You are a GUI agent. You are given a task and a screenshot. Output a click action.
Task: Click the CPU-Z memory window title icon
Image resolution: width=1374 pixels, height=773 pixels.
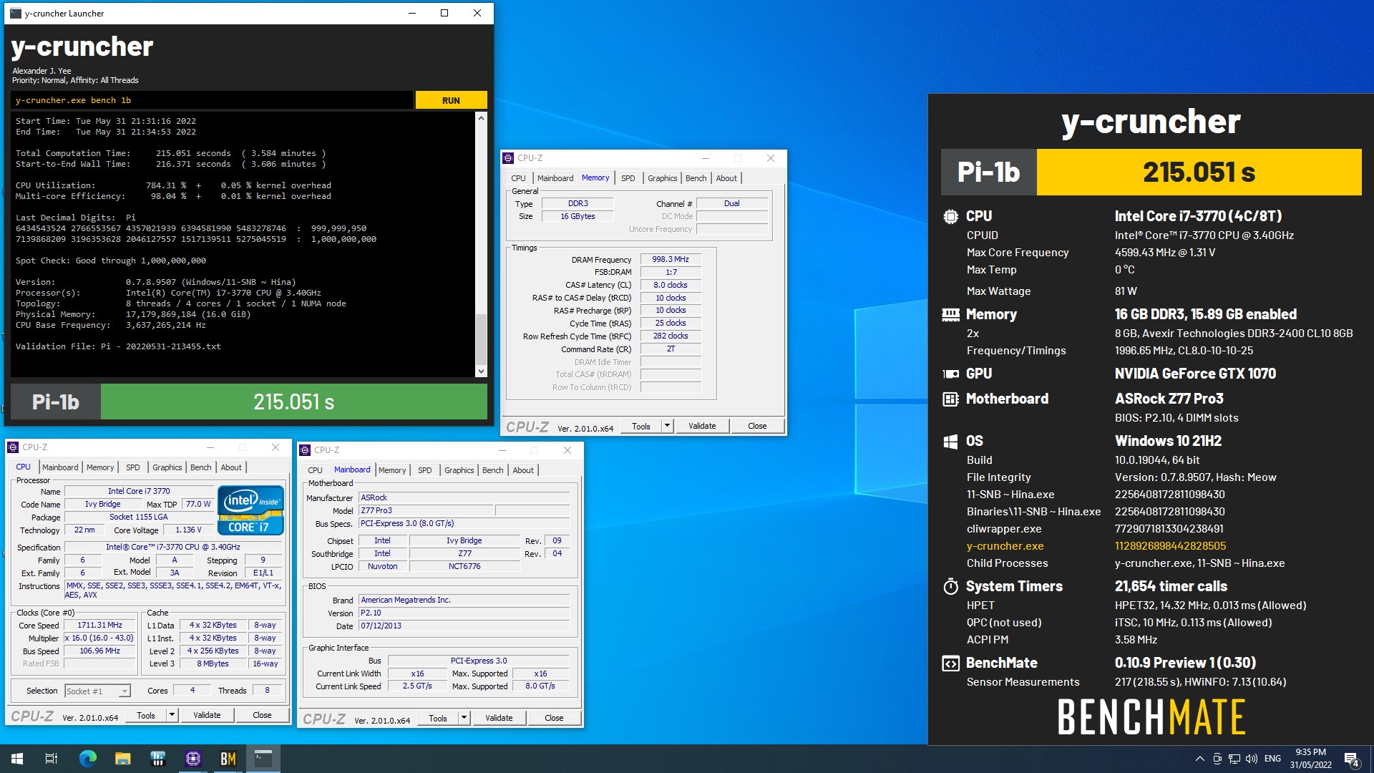(x=508, y=158)
